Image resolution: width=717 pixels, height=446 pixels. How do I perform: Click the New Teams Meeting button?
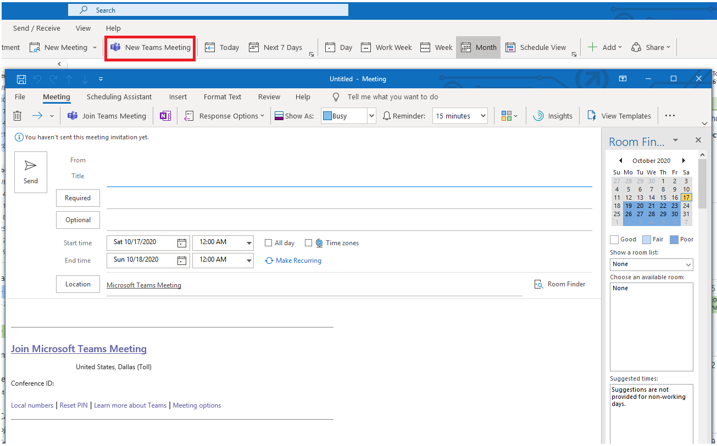point(151,47)
